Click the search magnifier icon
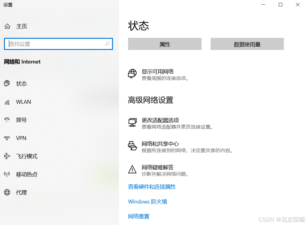 point(107,44)
